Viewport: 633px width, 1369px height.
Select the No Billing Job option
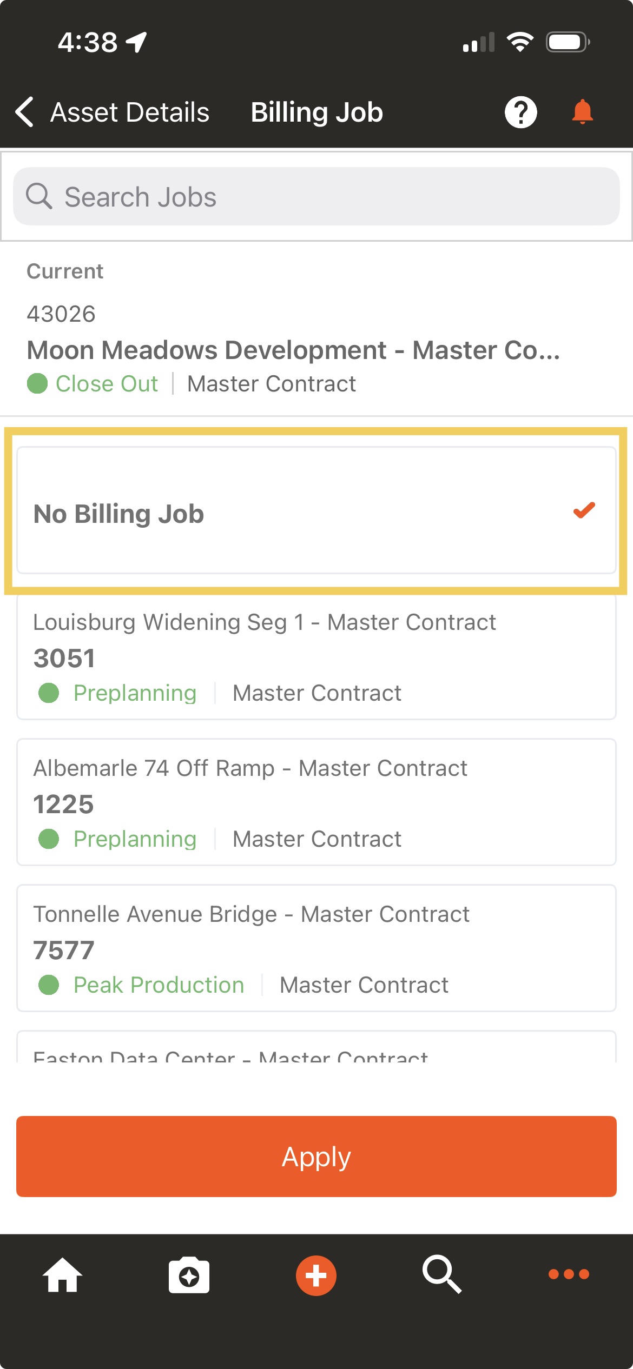[316, 510]
